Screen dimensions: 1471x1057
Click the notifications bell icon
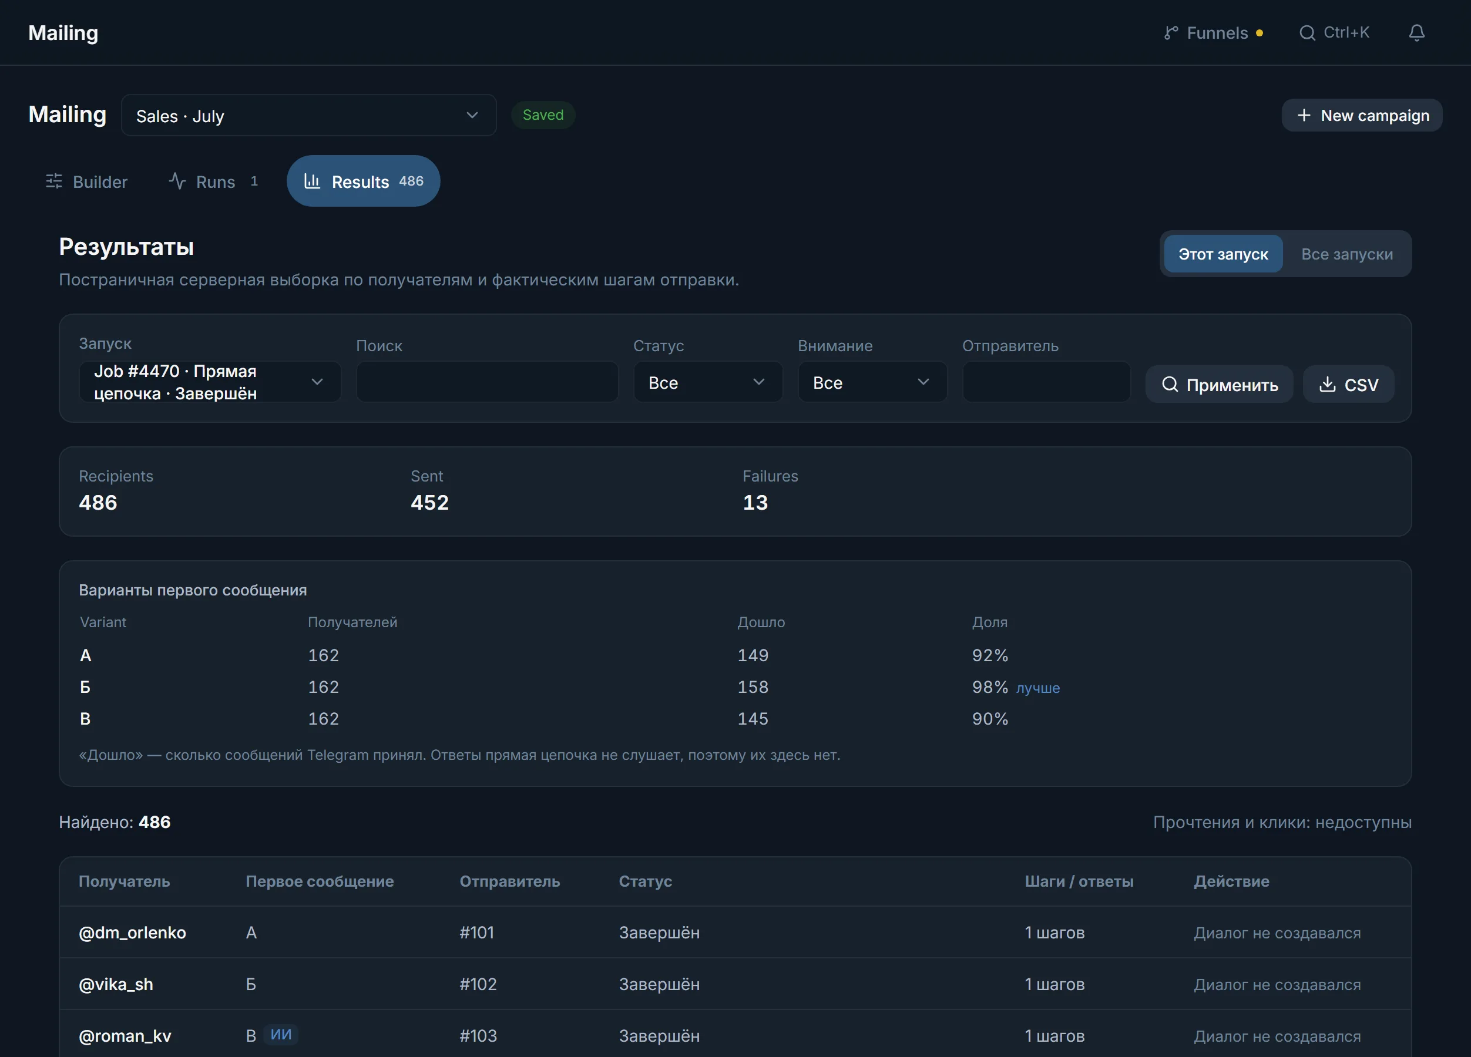1416,32
